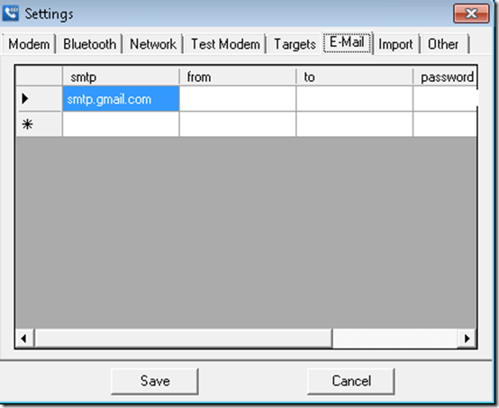
Task: Switch to the Modem tab
Action: click(x=29, y=44)
